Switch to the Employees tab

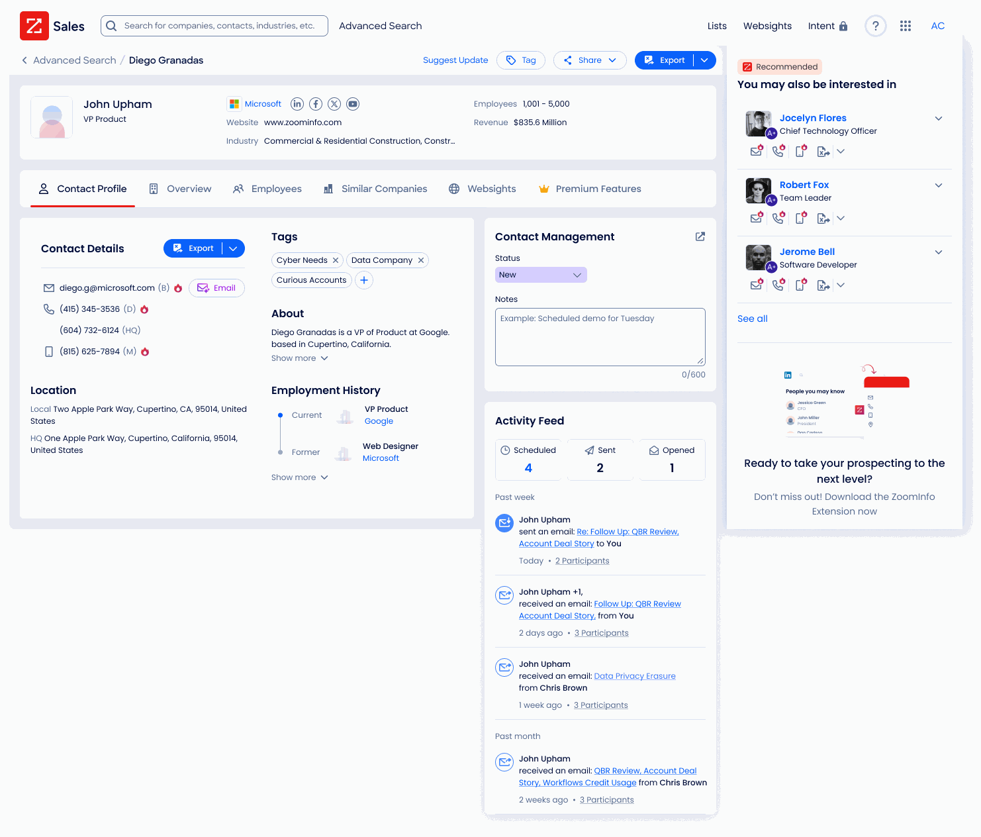point(267,189)
